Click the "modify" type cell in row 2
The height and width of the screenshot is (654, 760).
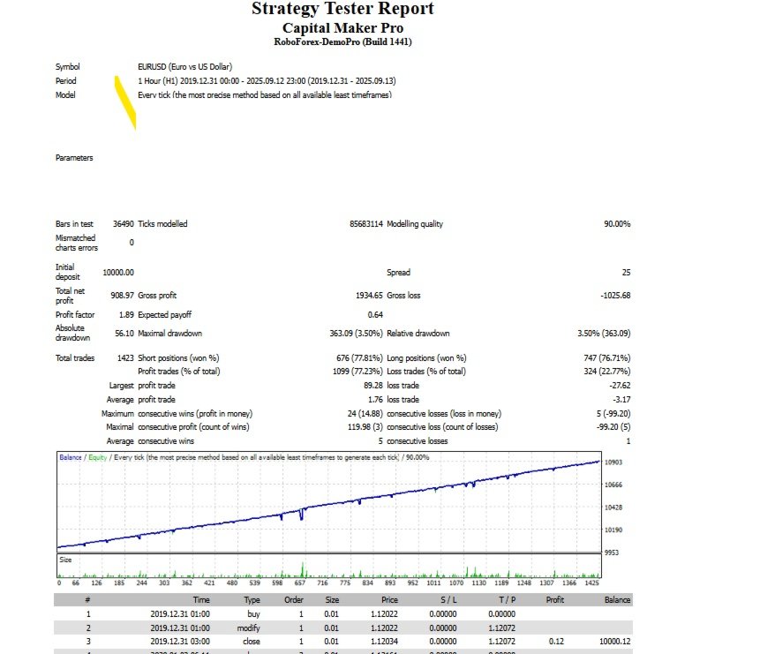[x=249, y=628]
